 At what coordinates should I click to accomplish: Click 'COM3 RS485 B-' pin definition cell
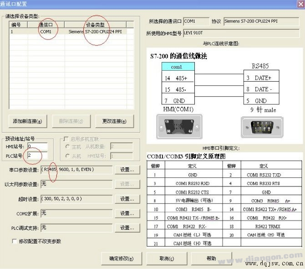click(x=193, y=209)
